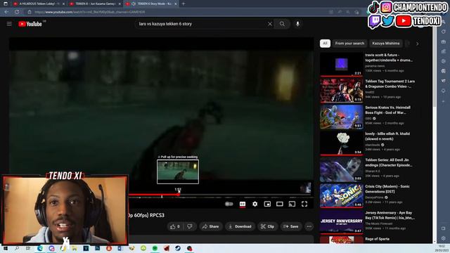Switch to the 'TEKKEN 8 - Jun Kazama' browser tab
The height and width of the screenshot is (253, 450).
pos(96,4)
